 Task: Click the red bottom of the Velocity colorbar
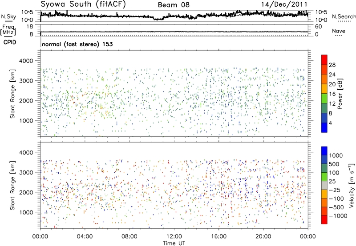pyautogui.click(x=324, y=220)
